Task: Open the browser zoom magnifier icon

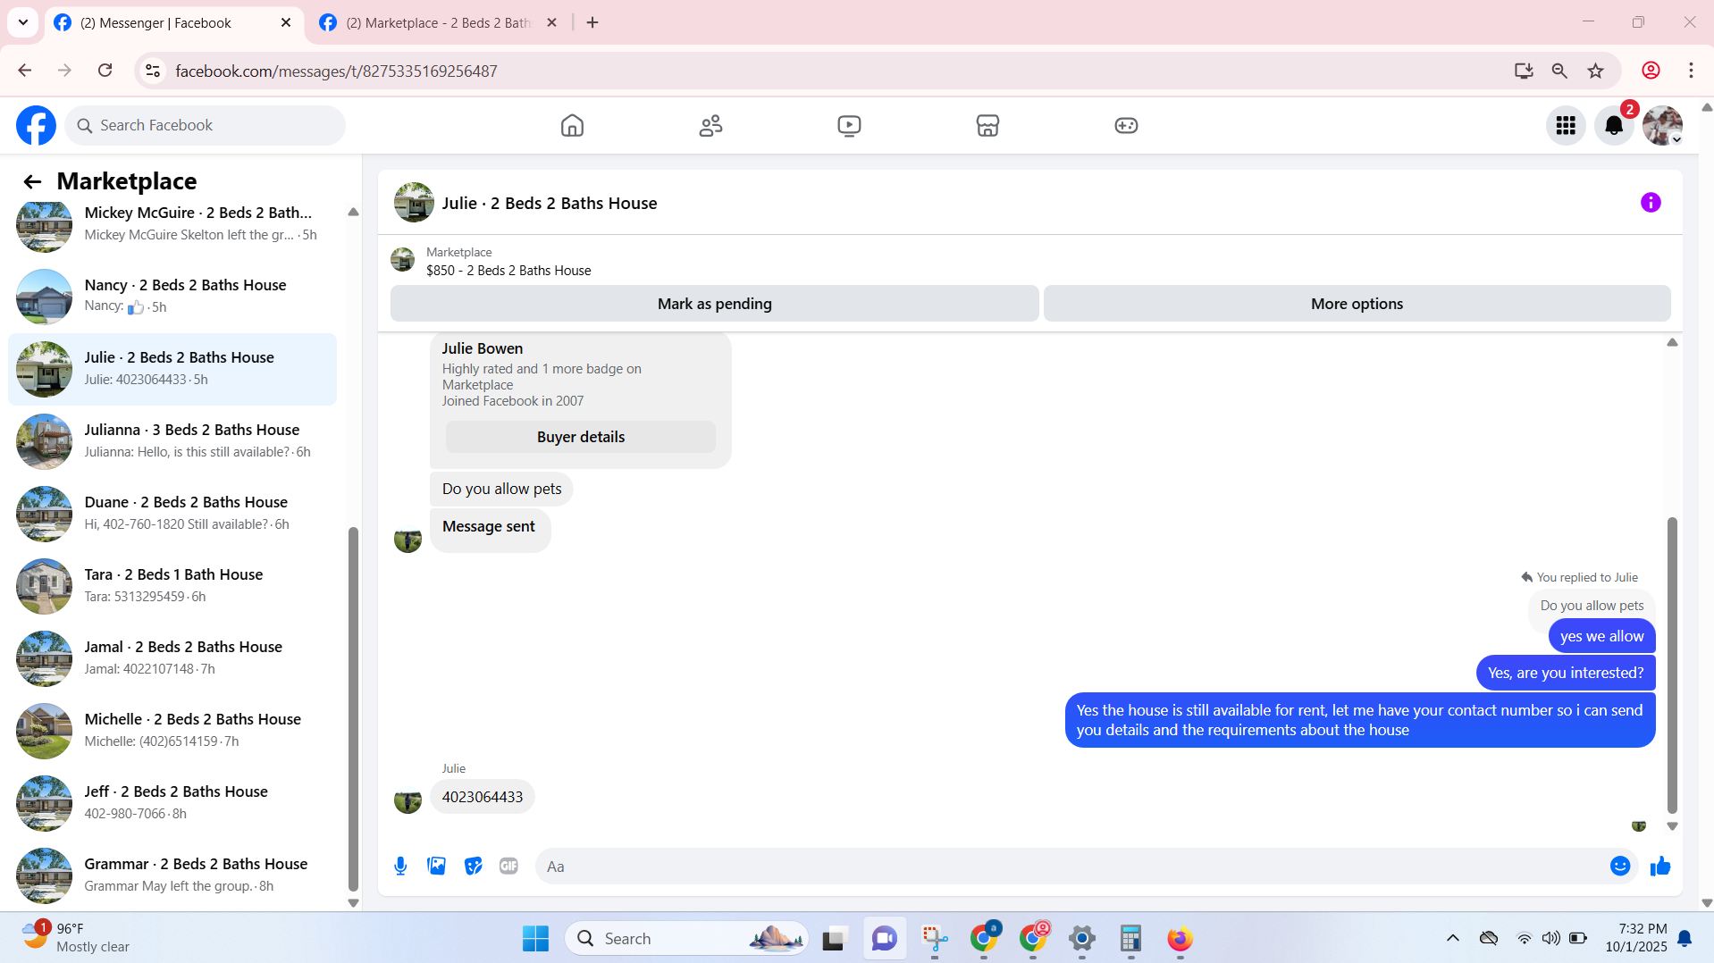Action: pyautogui.click(x=1559, y=71)
